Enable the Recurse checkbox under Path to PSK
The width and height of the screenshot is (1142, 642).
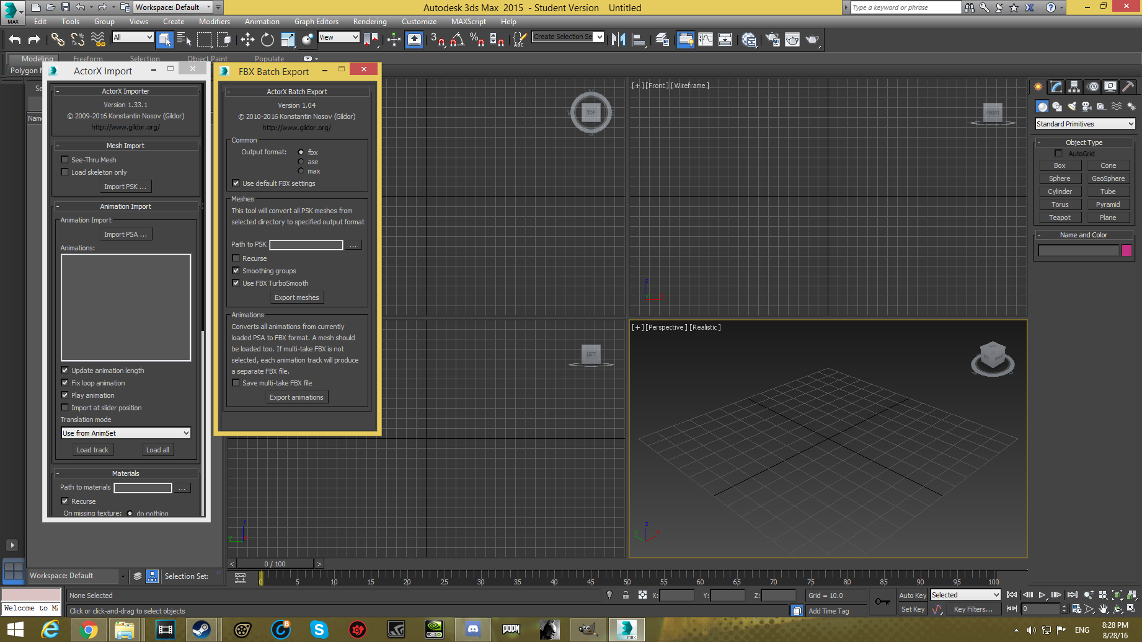pyautogui.click(x=236, y=258)
